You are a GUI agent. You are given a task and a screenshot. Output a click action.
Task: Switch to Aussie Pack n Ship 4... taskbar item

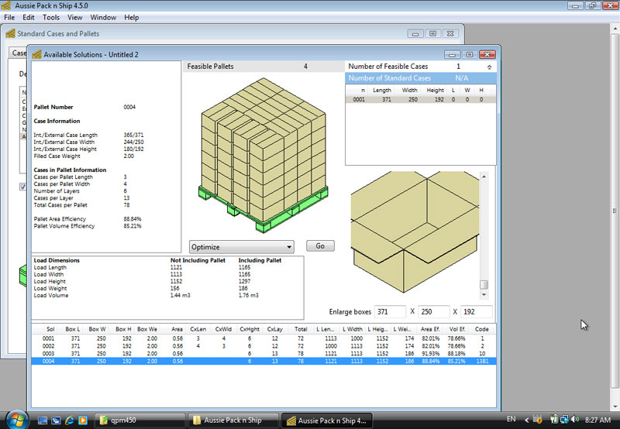(326, 420)
